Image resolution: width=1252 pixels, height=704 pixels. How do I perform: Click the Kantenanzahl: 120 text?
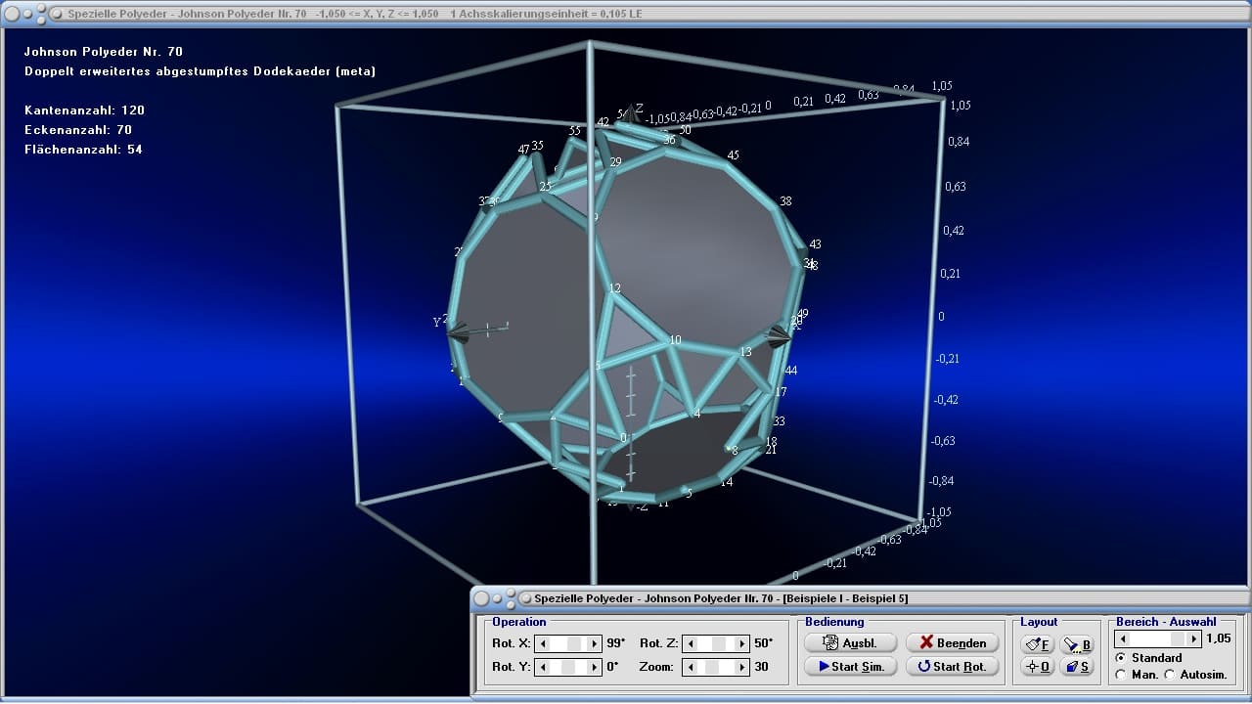tap(84, 110)
